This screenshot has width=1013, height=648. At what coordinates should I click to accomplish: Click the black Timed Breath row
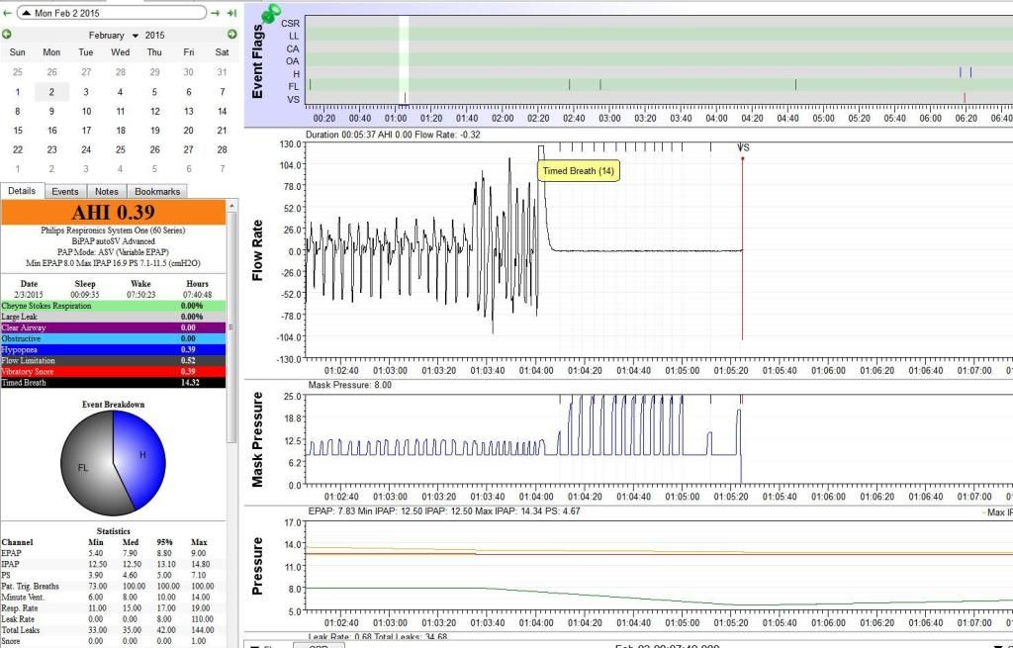[x=114, y=382]
